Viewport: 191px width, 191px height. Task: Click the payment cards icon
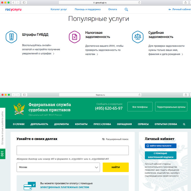[30, 186]
